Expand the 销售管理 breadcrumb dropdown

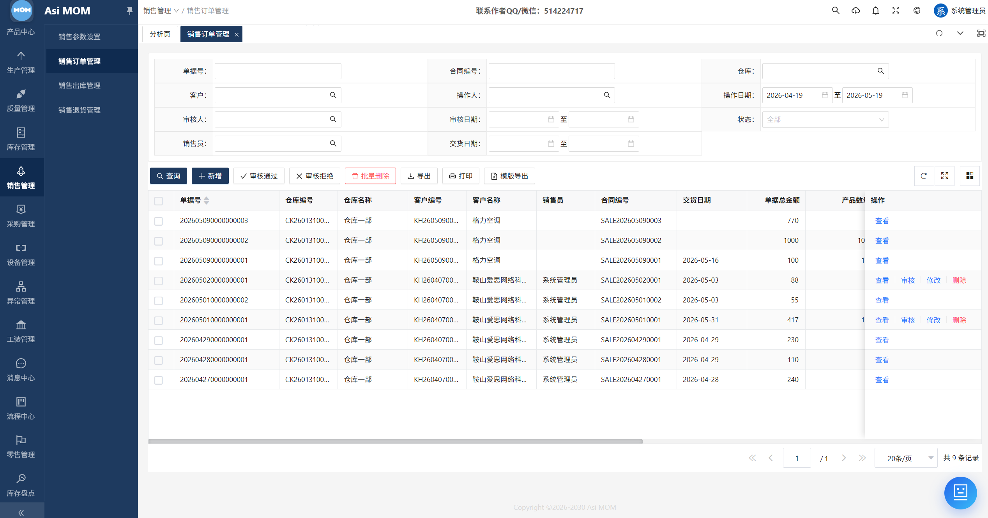(161, 11)
